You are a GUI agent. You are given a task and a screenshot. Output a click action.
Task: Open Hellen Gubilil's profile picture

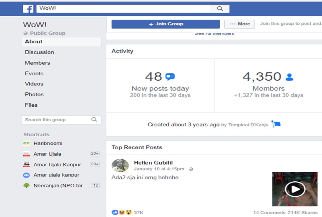[x=120, y=165]
